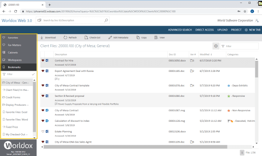
Task: Select Bookmarks in sidebar
Action: [x=19, y=67]
